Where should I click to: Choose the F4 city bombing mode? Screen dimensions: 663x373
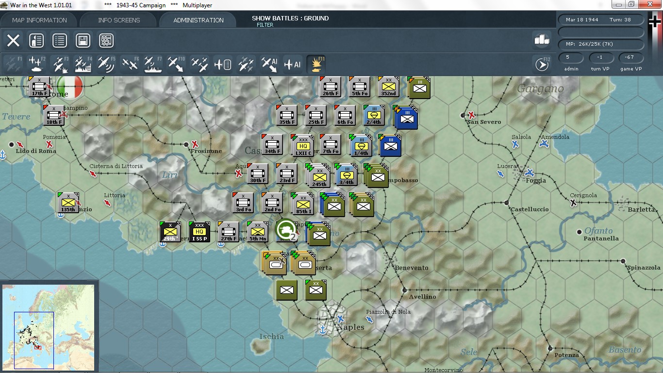pyautogui.click(x=83, y=64)
